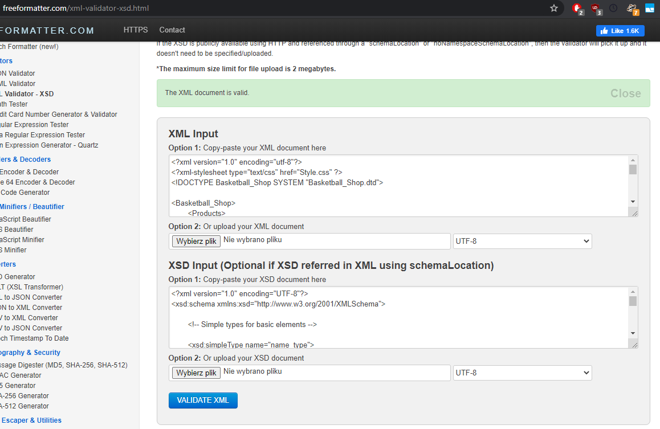Choose XML file with Wybierz plik button

pyautogui.click(x=197, y=241)
